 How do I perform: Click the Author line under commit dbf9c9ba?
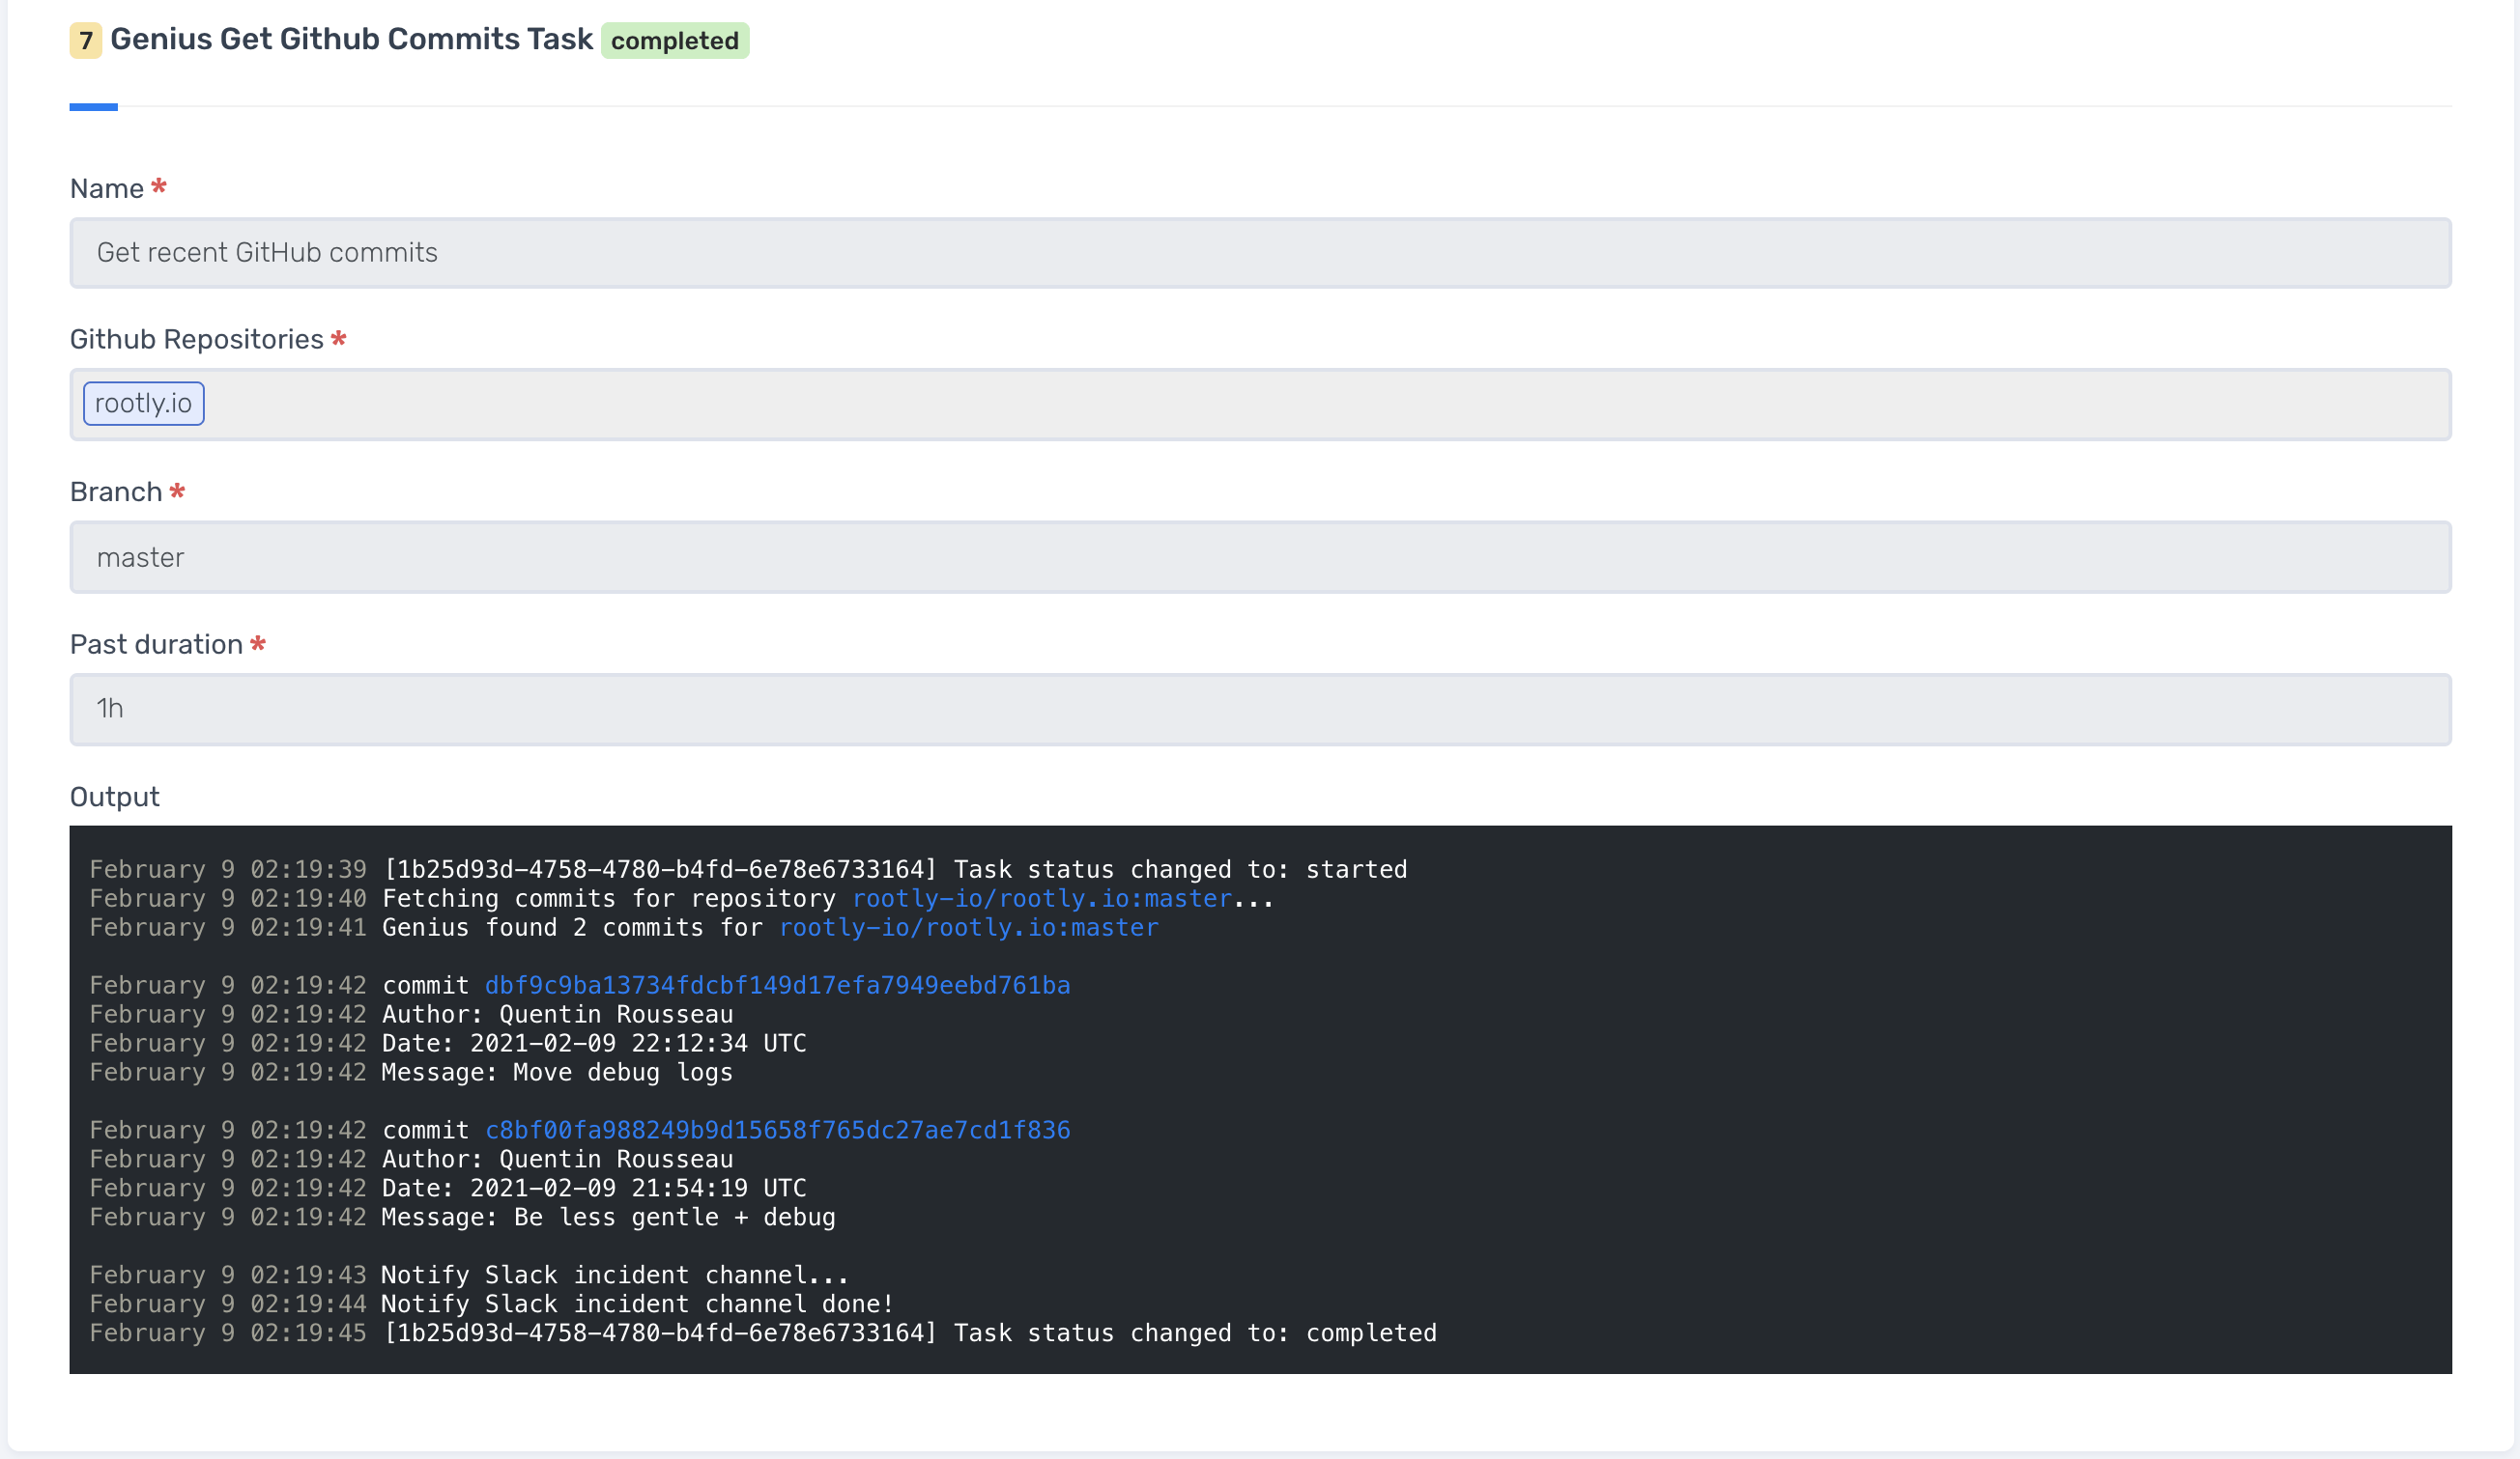[411, 1014]
